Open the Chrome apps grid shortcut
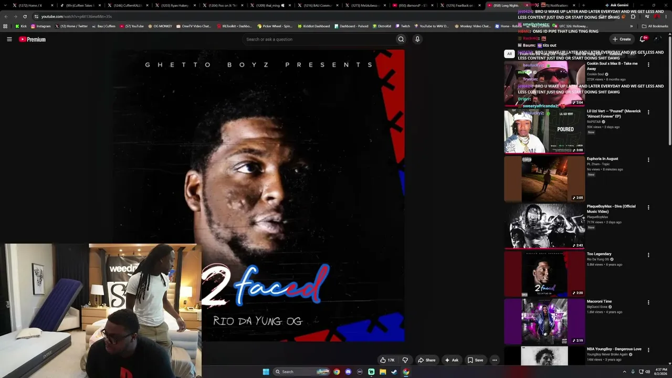 (x=5, y=26)
